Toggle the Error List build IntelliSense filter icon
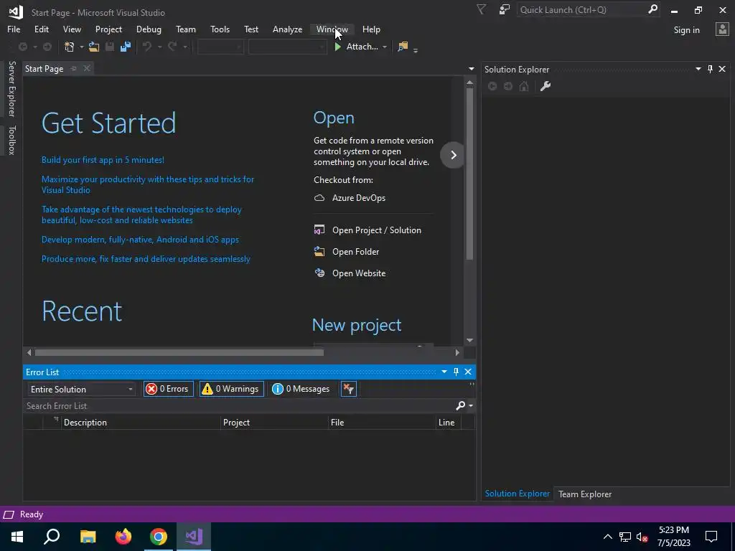 click(x=349, y=389)
